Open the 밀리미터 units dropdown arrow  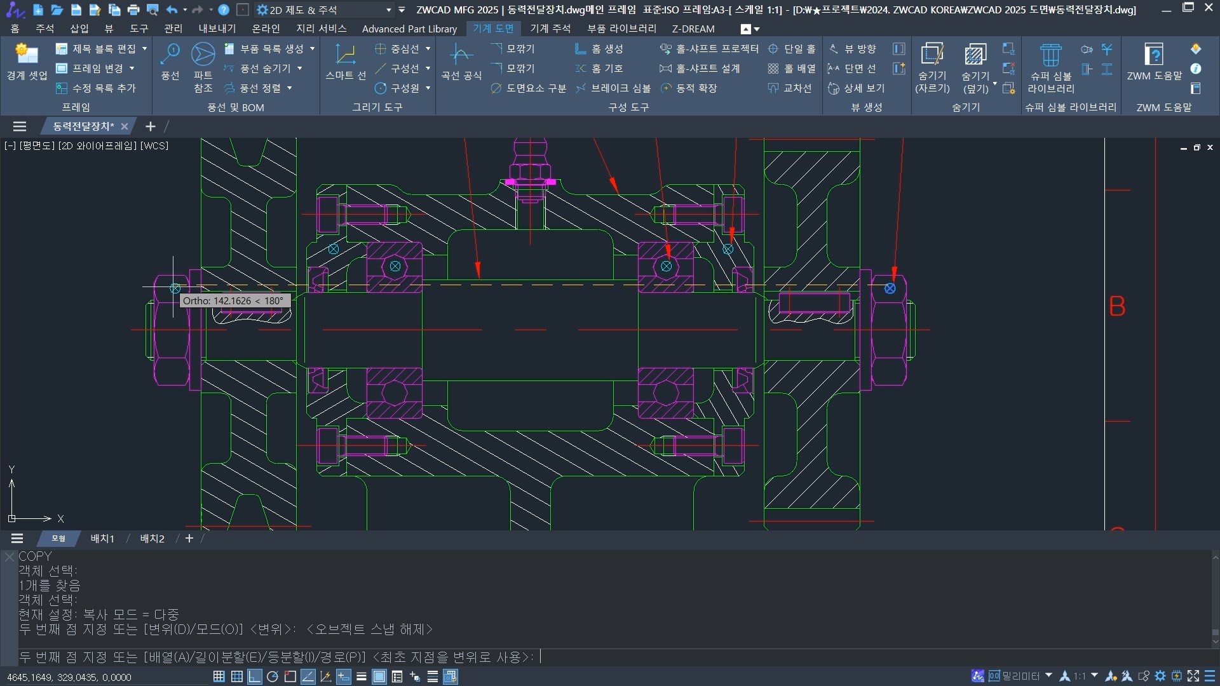(x=1048, y=676)
